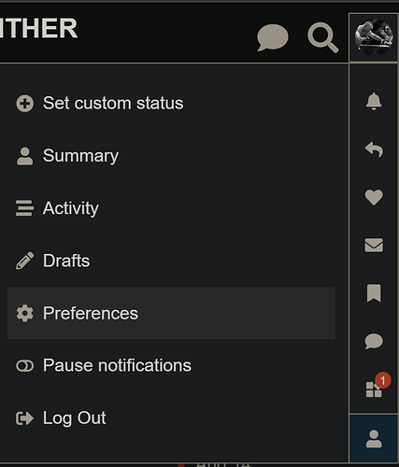This screenshot has height=467, width=399.
Task: Click the user avatar thumbnail
Action: (x=374, y=37)
